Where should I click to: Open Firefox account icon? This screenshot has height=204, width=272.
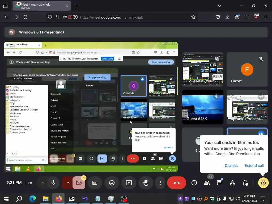click(x=237, y=17)
